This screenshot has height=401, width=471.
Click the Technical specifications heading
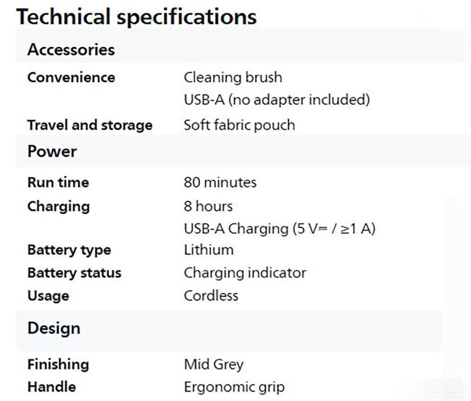pos(136,16)
